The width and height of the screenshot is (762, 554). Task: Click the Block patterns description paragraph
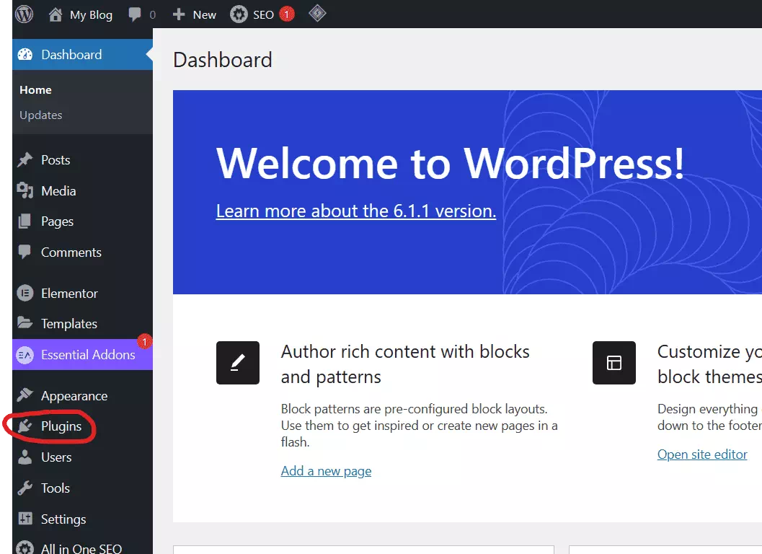[419, 425]
